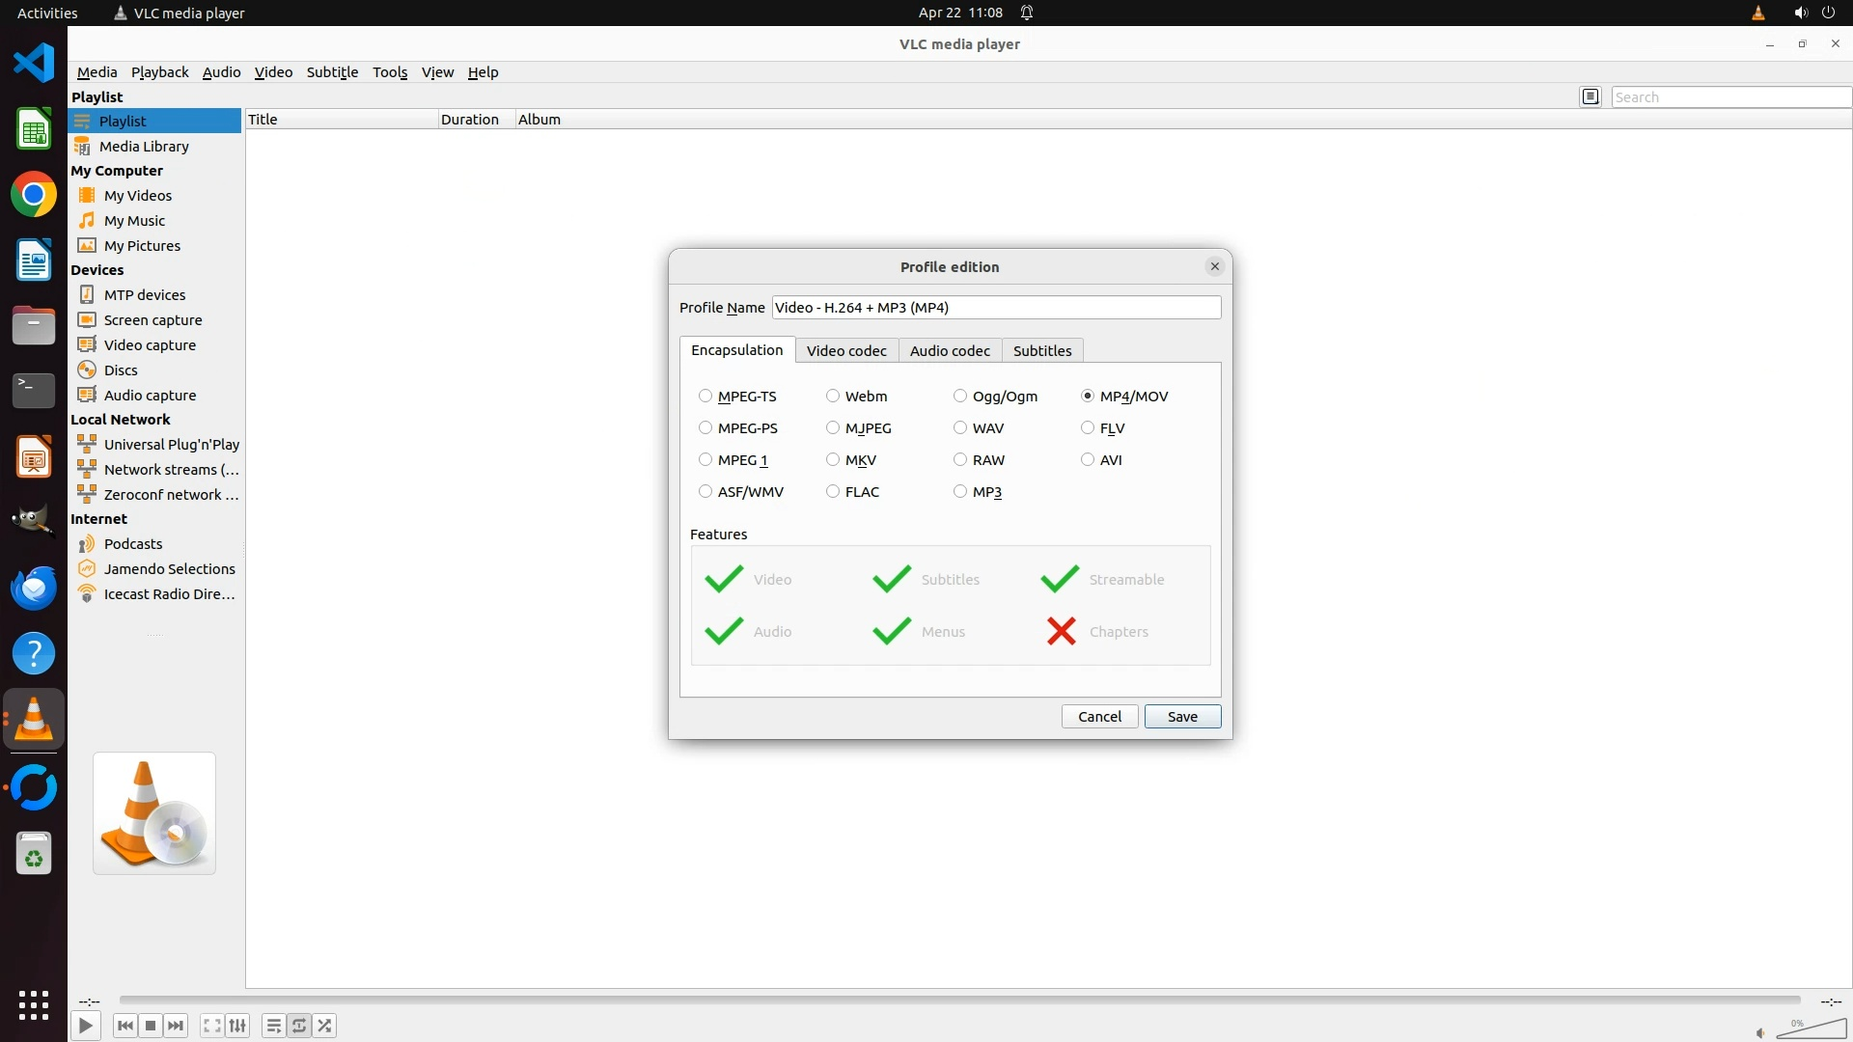Open the Tools menu

point(390,72)
